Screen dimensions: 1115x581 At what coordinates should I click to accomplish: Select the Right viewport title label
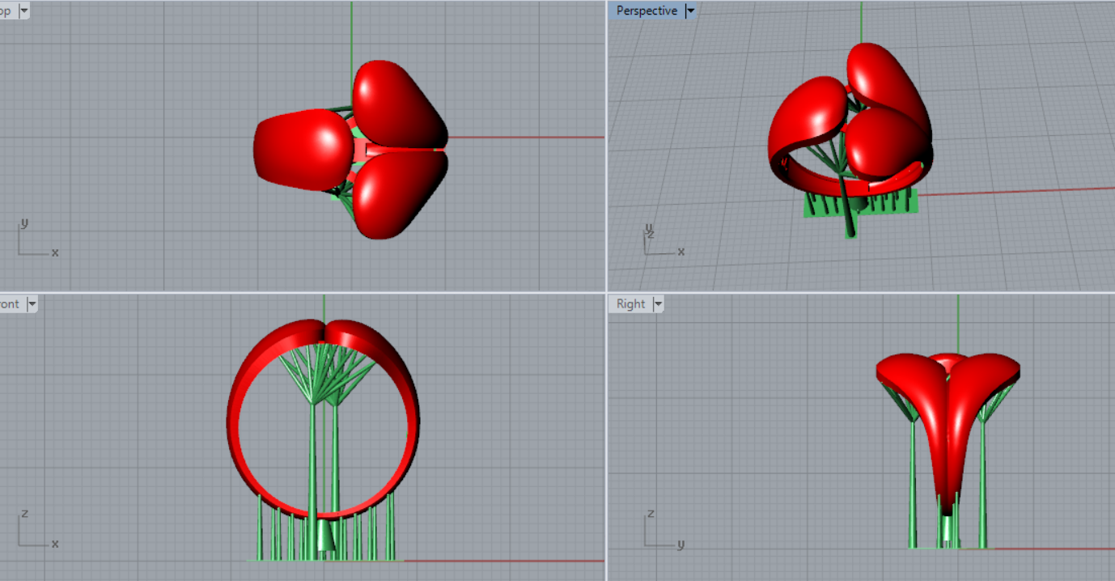tap(630, 304)
